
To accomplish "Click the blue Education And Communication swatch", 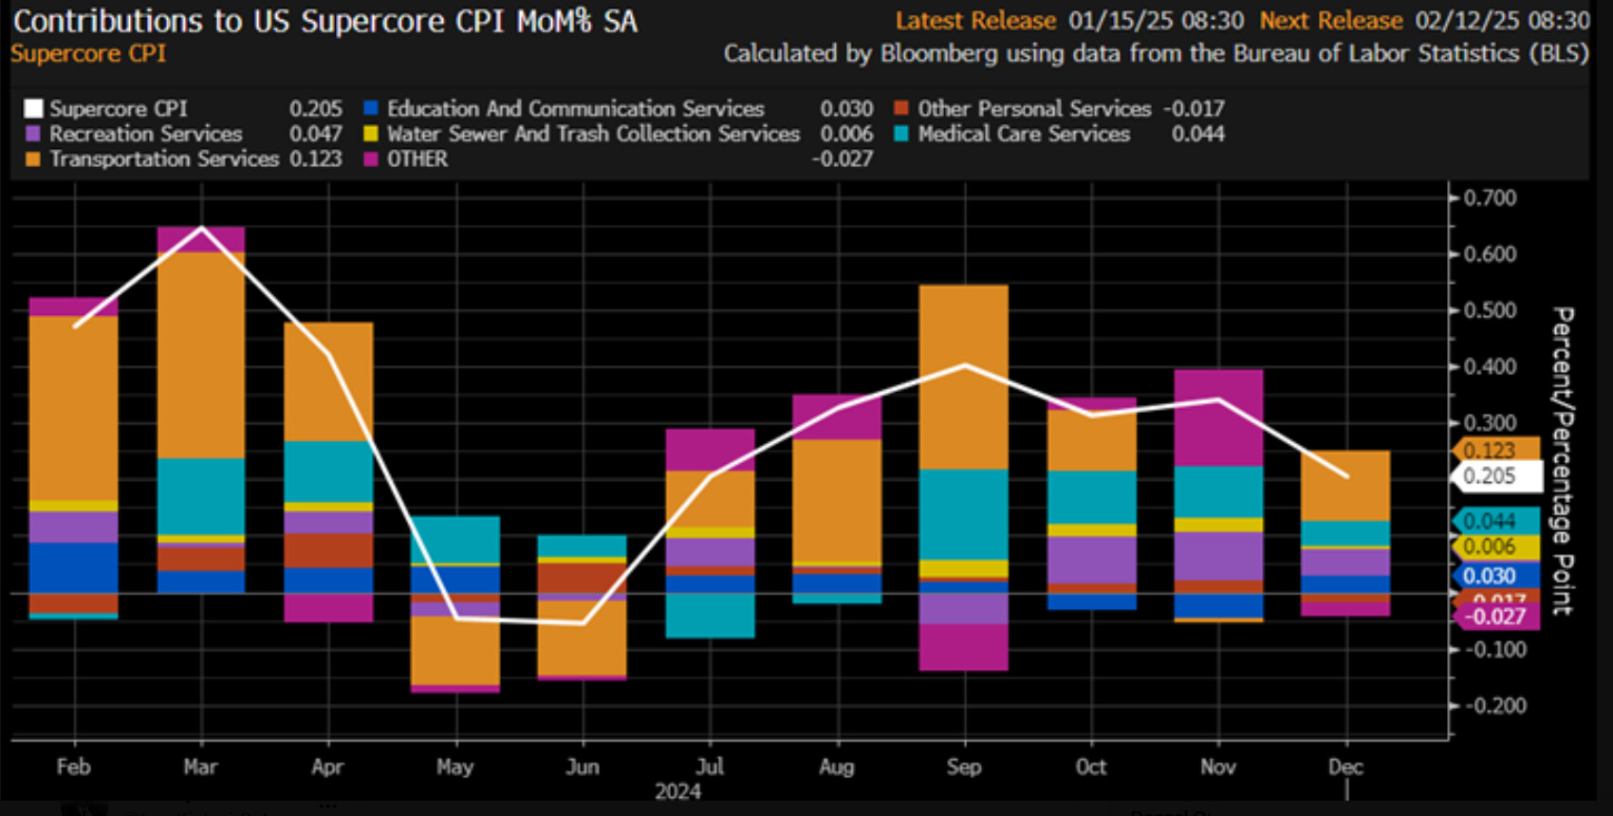I will (x=371, y=109).
